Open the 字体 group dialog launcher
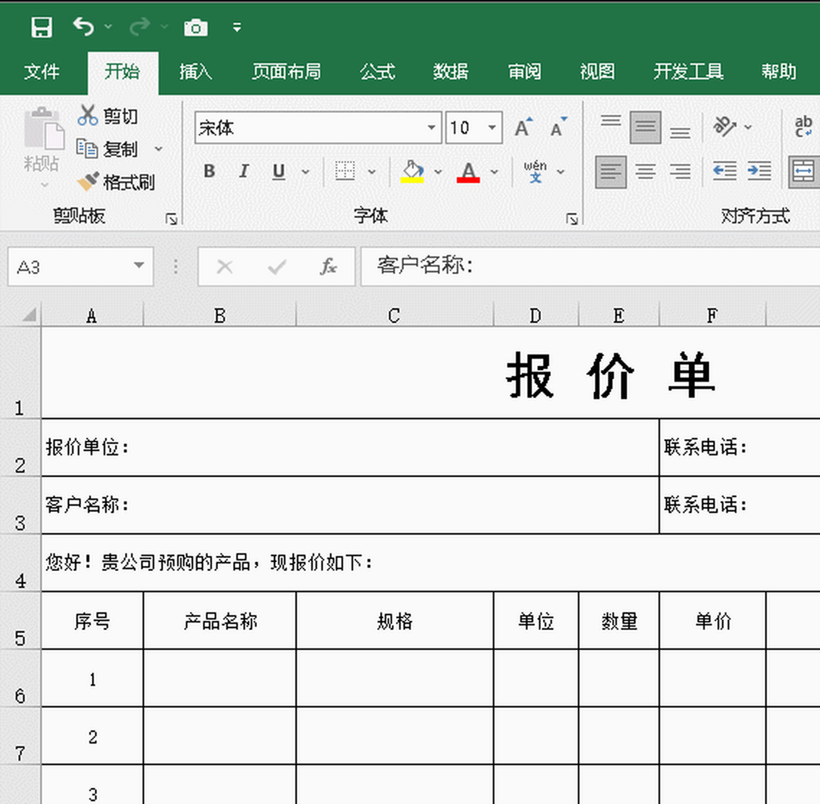 coord(571,219)
